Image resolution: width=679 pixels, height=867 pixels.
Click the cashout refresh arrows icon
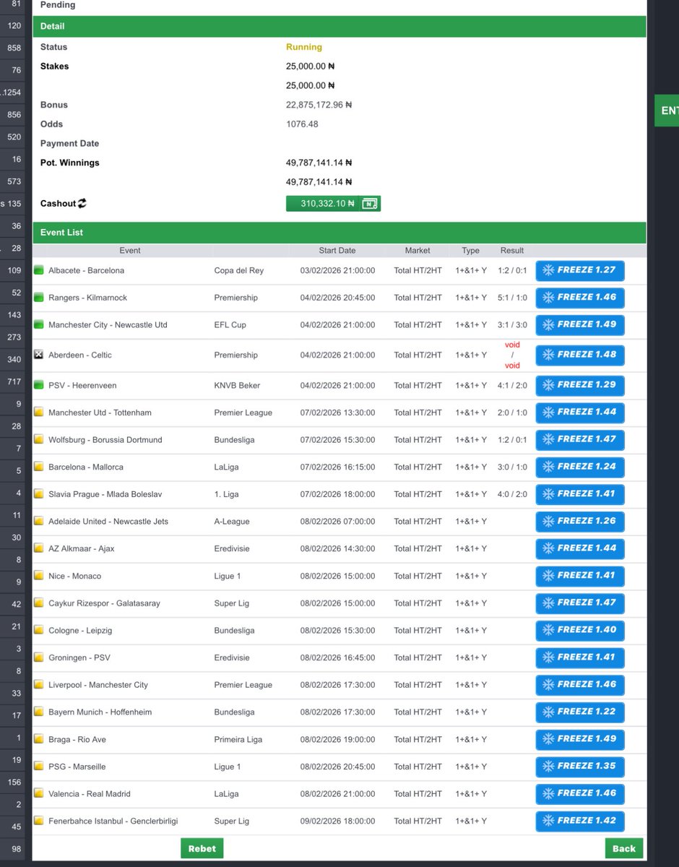82,204
